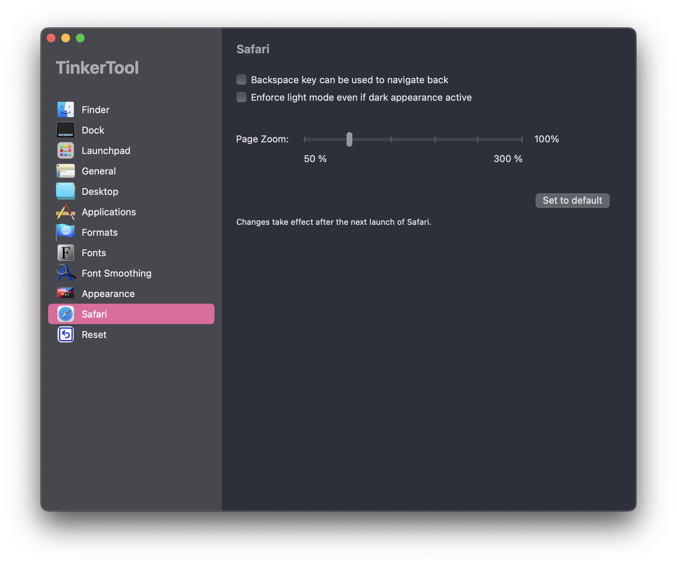Click the TinkerTool title text
The image size is (677, 565).
pos(97,68)
